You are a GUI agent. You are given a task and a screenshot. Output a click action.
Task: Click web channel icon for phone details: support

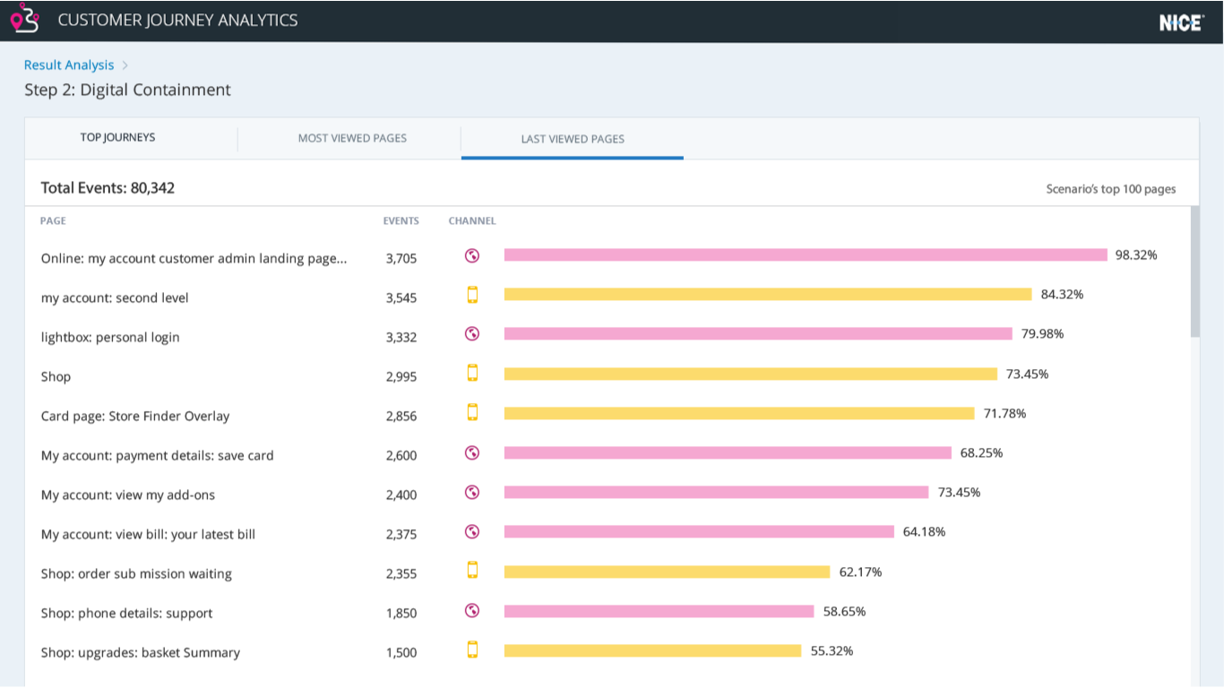(x=472, y=610)
